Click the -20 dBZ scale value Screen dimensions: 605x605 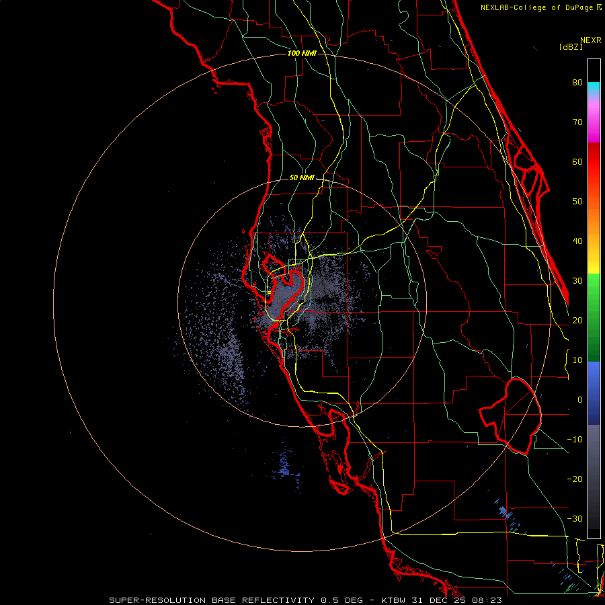(575, 479)
